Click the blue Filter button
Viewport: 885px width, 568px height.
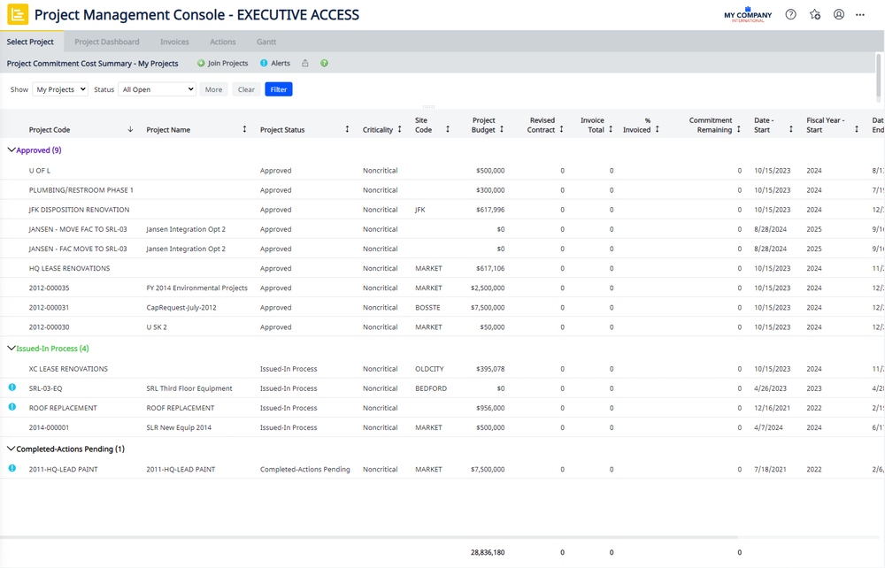[x=278, y=88]
